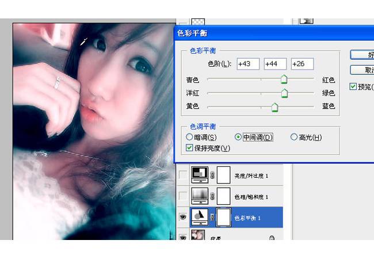
Task: Click the 色相/饱和度 1 adjustment icon
Action: 200,196
